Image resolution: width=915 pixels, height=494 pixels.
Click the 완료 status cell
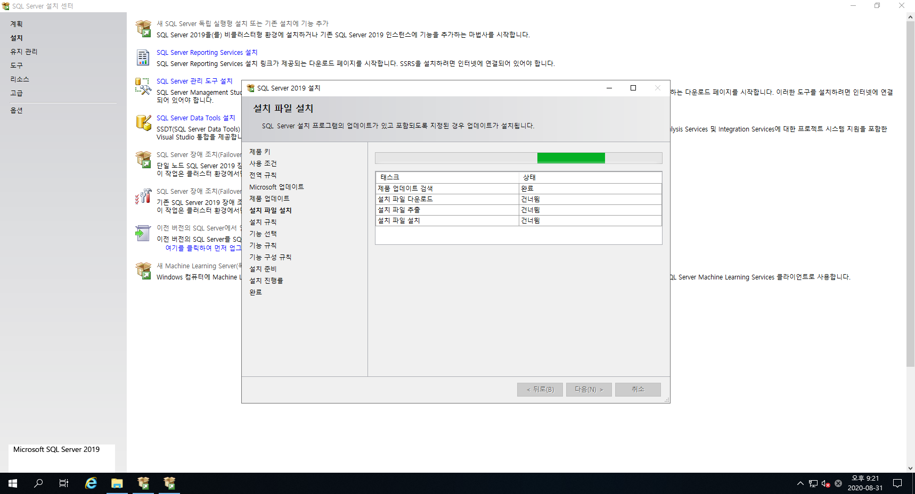(x=590, y=188)
